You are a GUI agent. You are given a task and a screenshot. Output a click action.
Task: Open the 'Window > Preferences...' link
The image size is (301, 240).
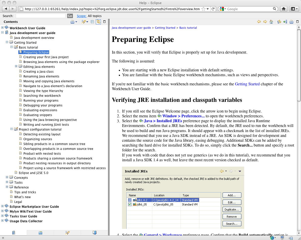pyautogui.click(x=184, y=116)
